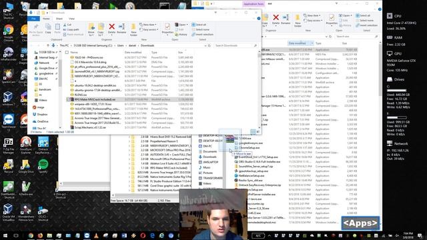Click Delete icon in Downloads window ribbon

point(111,28)
